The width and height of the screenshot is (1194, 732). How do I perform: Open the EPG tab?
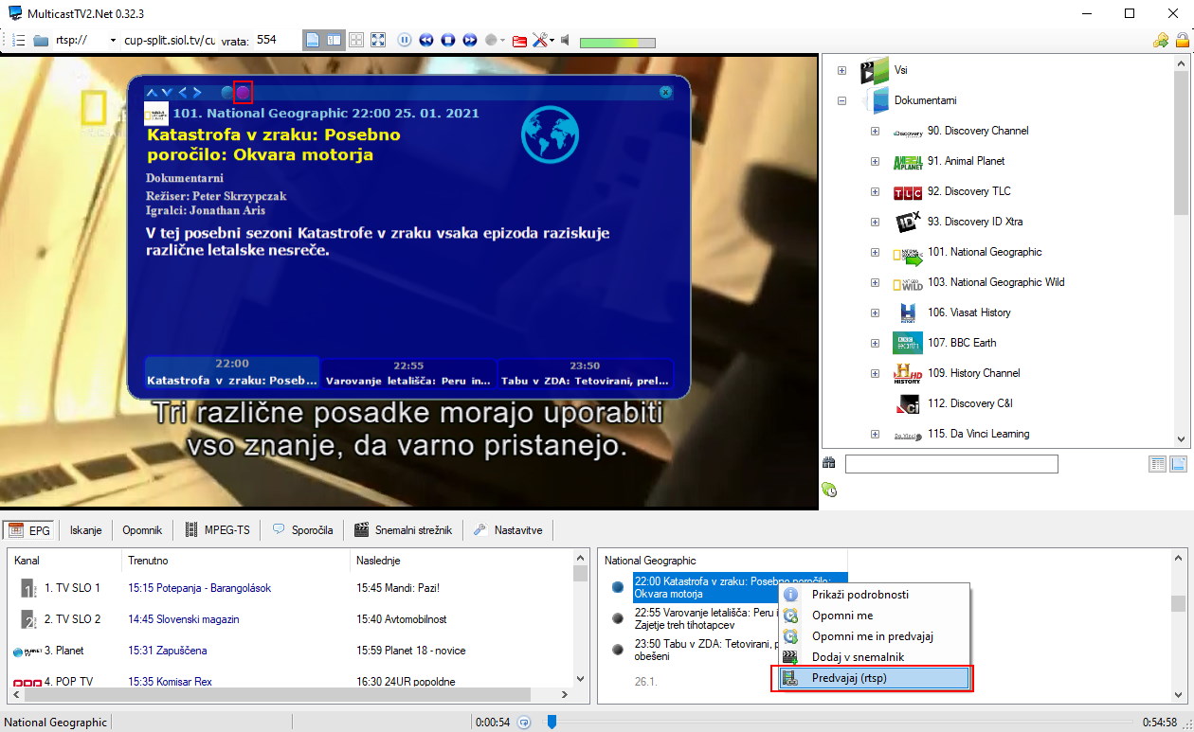click(29, 530)
